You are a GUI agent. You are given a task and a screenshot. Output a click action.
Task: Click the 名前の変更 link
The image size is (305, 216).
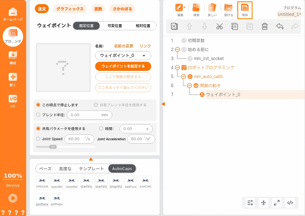coord(124,46)
